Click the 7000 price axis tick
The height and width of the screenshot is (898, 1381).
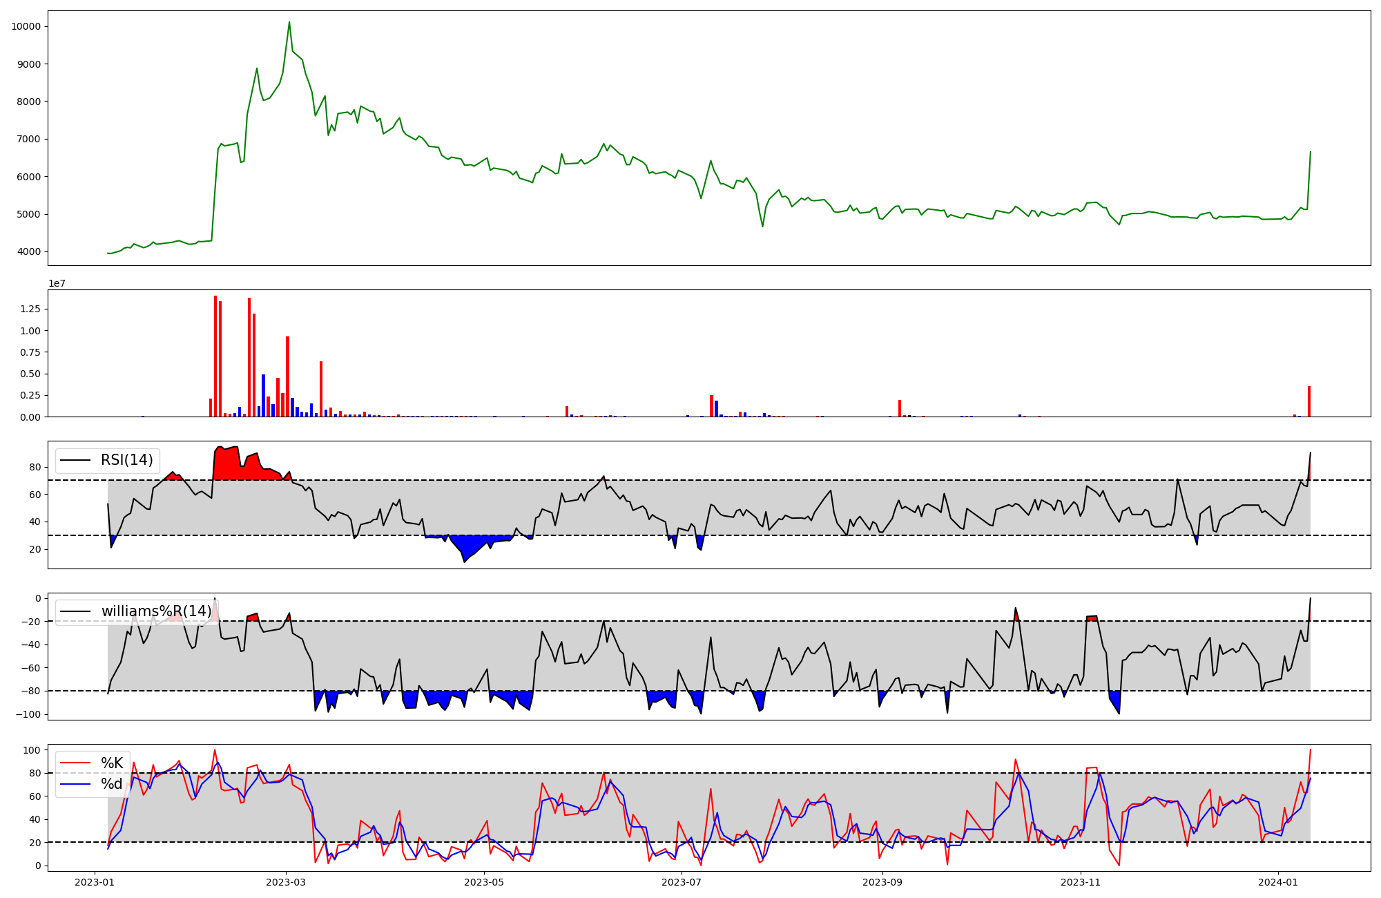pos(28,139)
